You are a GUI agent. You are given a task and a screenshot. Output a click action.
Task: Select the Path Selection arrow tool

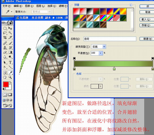pyautogui.click(x=5, y=62)
